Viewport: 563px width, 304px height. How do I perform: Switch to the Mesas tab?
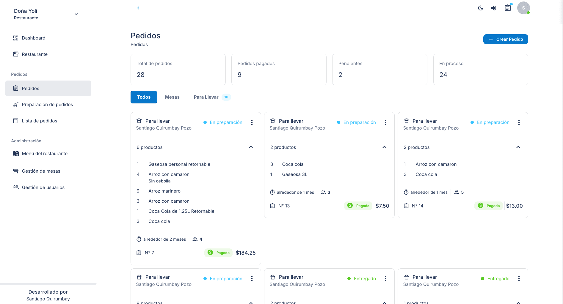(x=172, y=97)
